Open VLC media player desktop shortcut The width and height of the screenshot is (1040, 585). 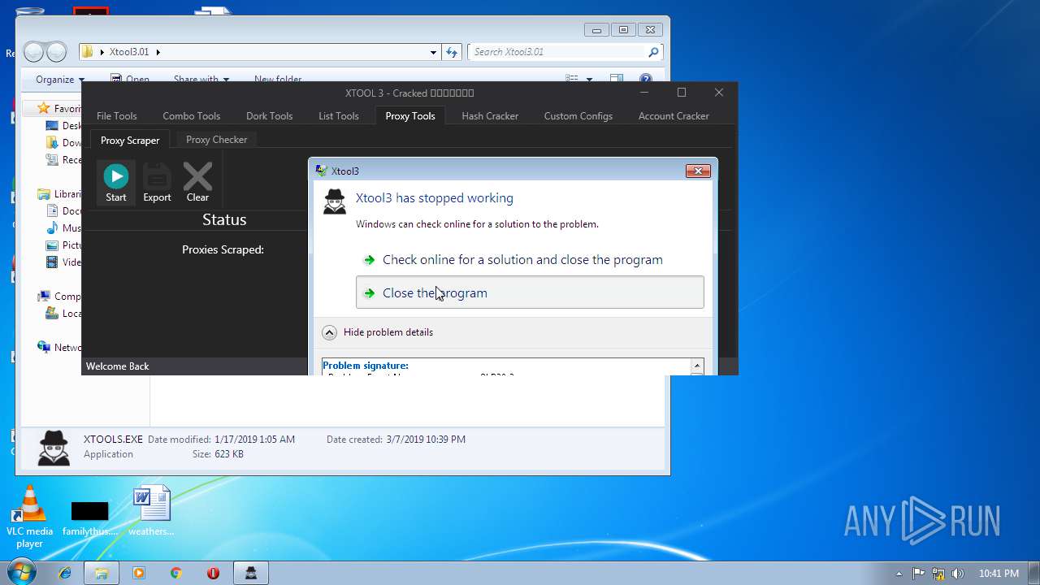point(30,517)
